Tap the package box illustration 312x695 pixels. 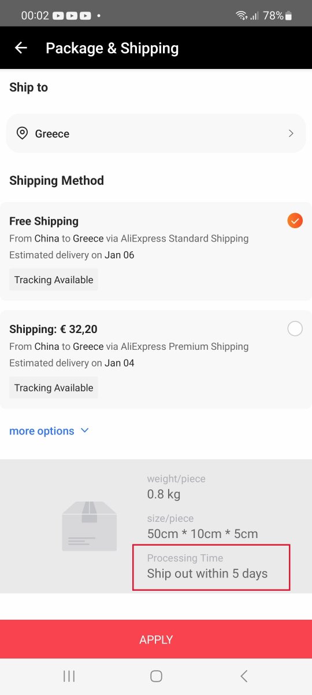[x=90, y=526]
